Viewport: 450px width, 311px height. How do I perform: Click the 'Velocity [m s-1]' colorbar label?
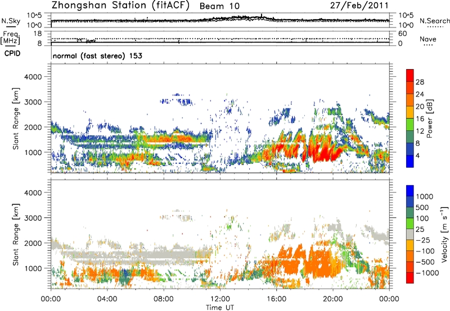tap(444, 234)
